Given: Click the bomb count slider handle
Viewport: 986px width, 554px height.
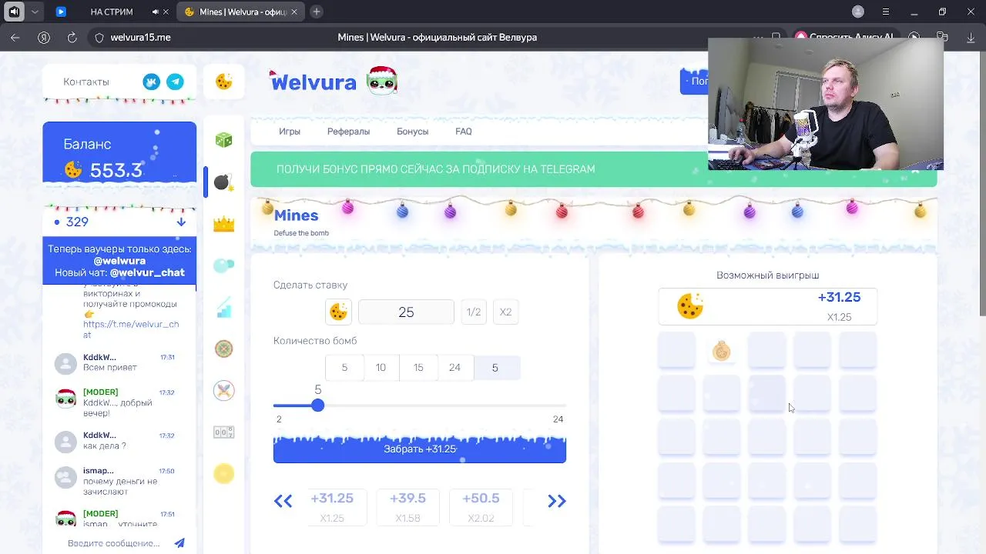Looking at the screenshot, I should pyautogui.click(x=318, y=405).
